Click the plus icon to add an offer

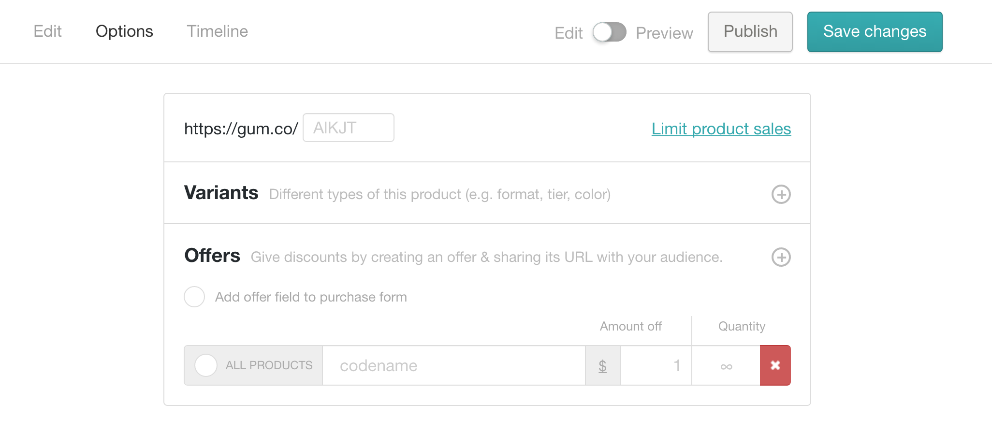coord(781,257)
